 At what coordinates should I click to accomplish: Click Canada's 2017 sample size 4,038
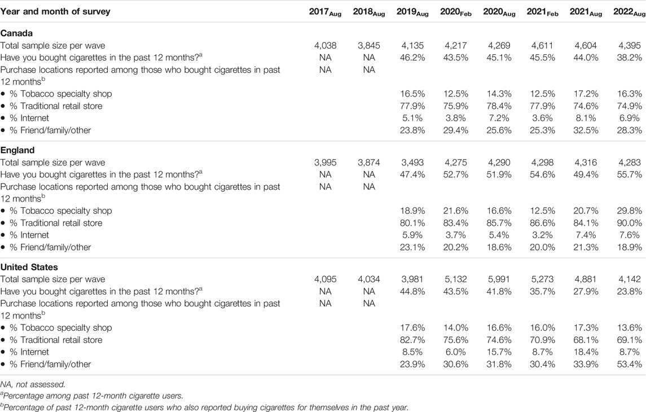click(x=325, y=45)
